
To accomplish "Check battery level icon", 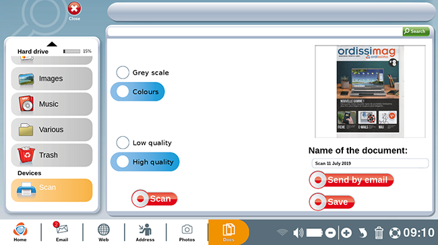I will click(x=315, y=233).
